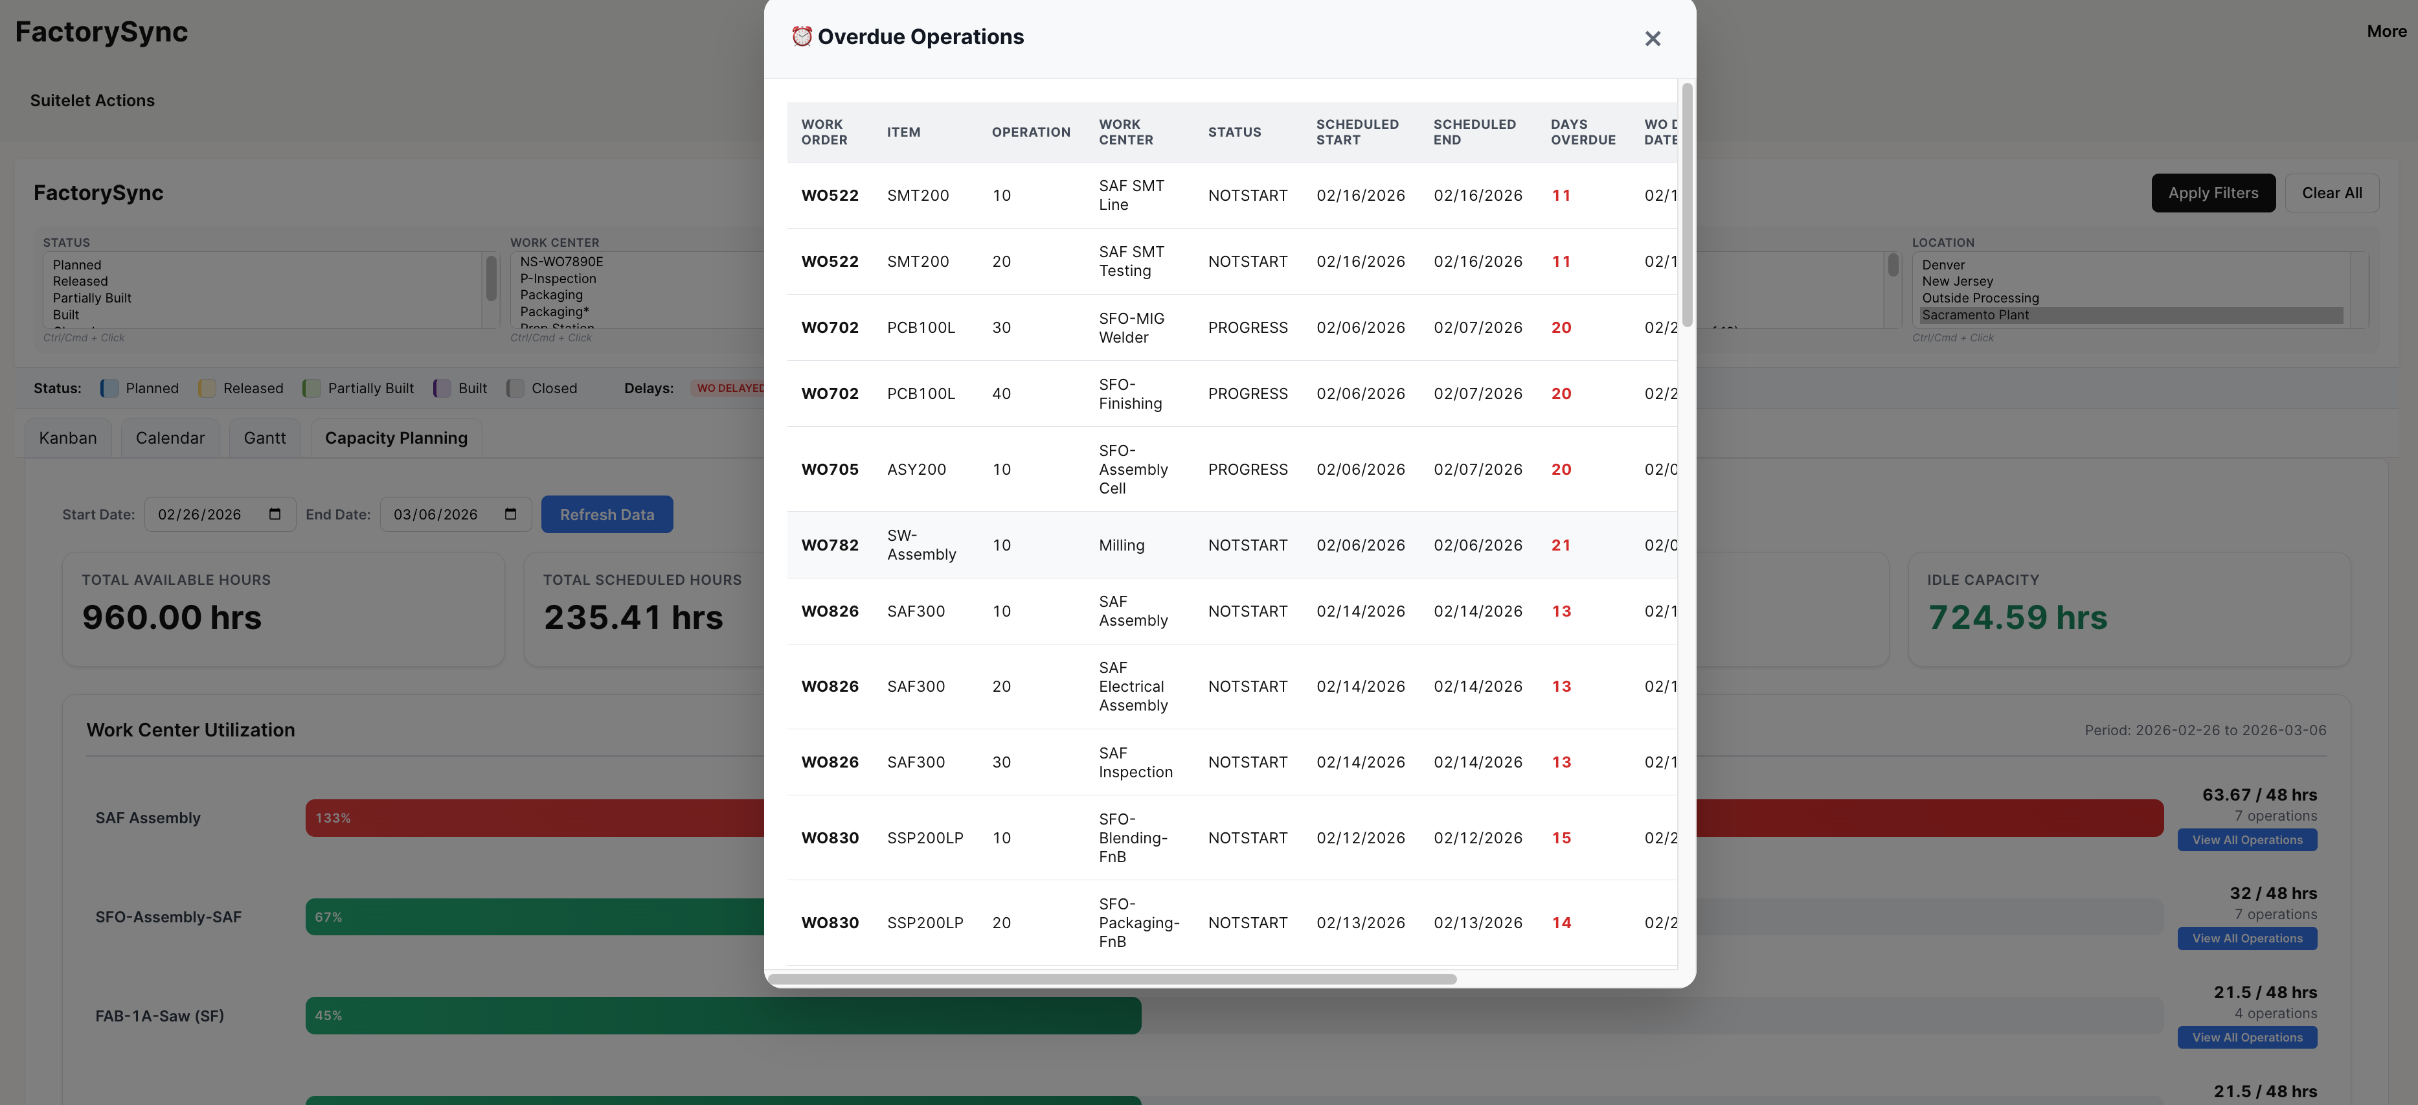Toggle the Planned status legend swatch
The height and width of the screenshot is (1105, 2418).
click(x=109, y=388)
